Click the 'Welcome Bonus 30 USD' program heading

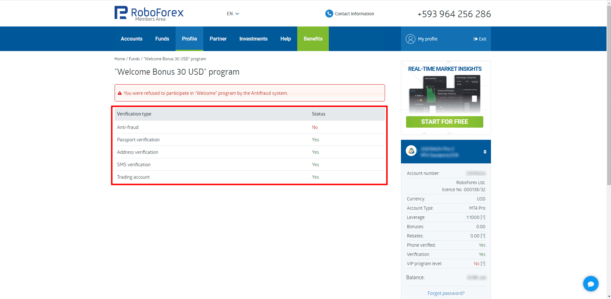point(177,72)
